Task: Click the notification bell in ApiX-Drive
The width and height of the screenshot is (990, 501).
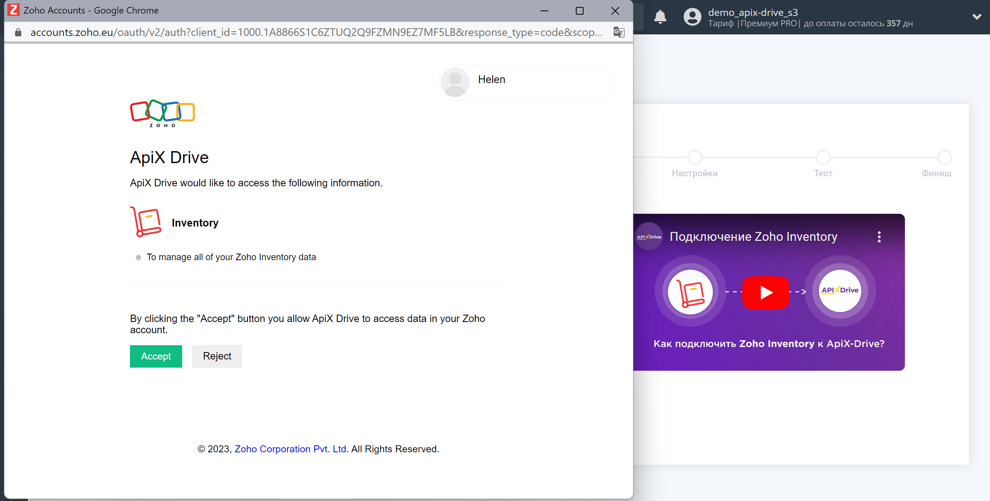Action: (660, 17)
